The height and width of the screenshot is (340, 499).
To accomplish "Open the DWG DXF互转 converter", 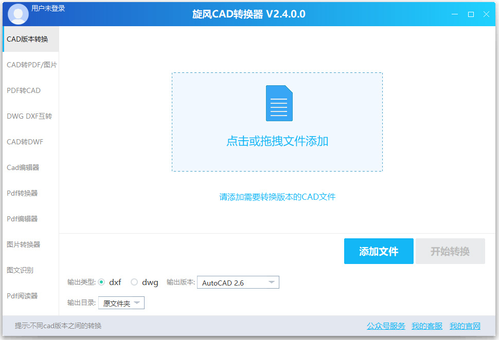I will click(29, 116).
